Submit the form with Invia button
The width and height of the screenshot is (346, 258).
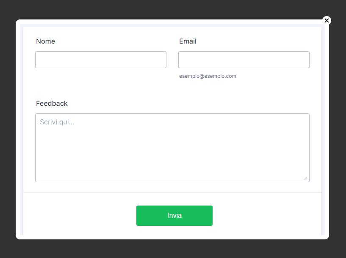click(174, 216)
